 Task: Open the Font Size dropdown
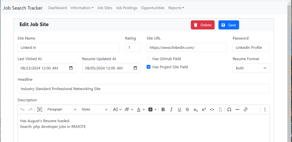(117, 110)
